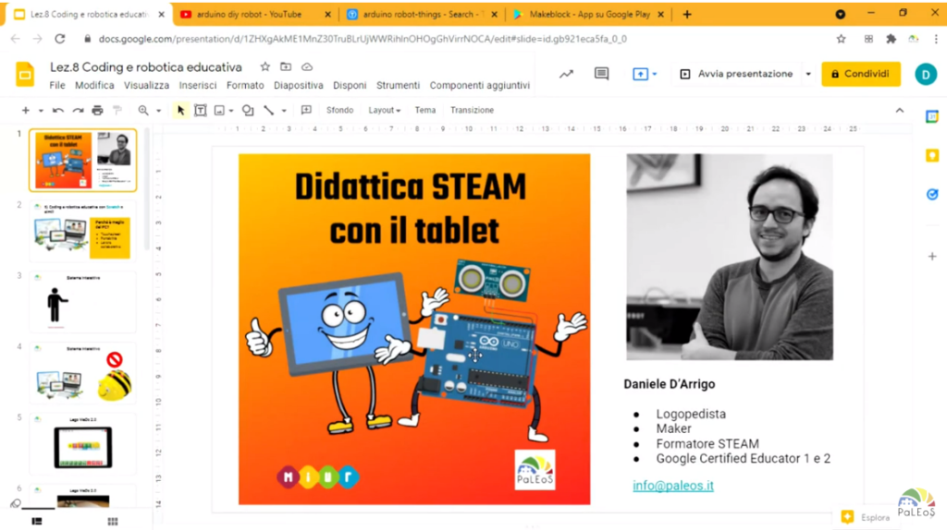Click the Google Slides home logo
The width and height of the screenshot is (947, 530).
click(25, 74)
